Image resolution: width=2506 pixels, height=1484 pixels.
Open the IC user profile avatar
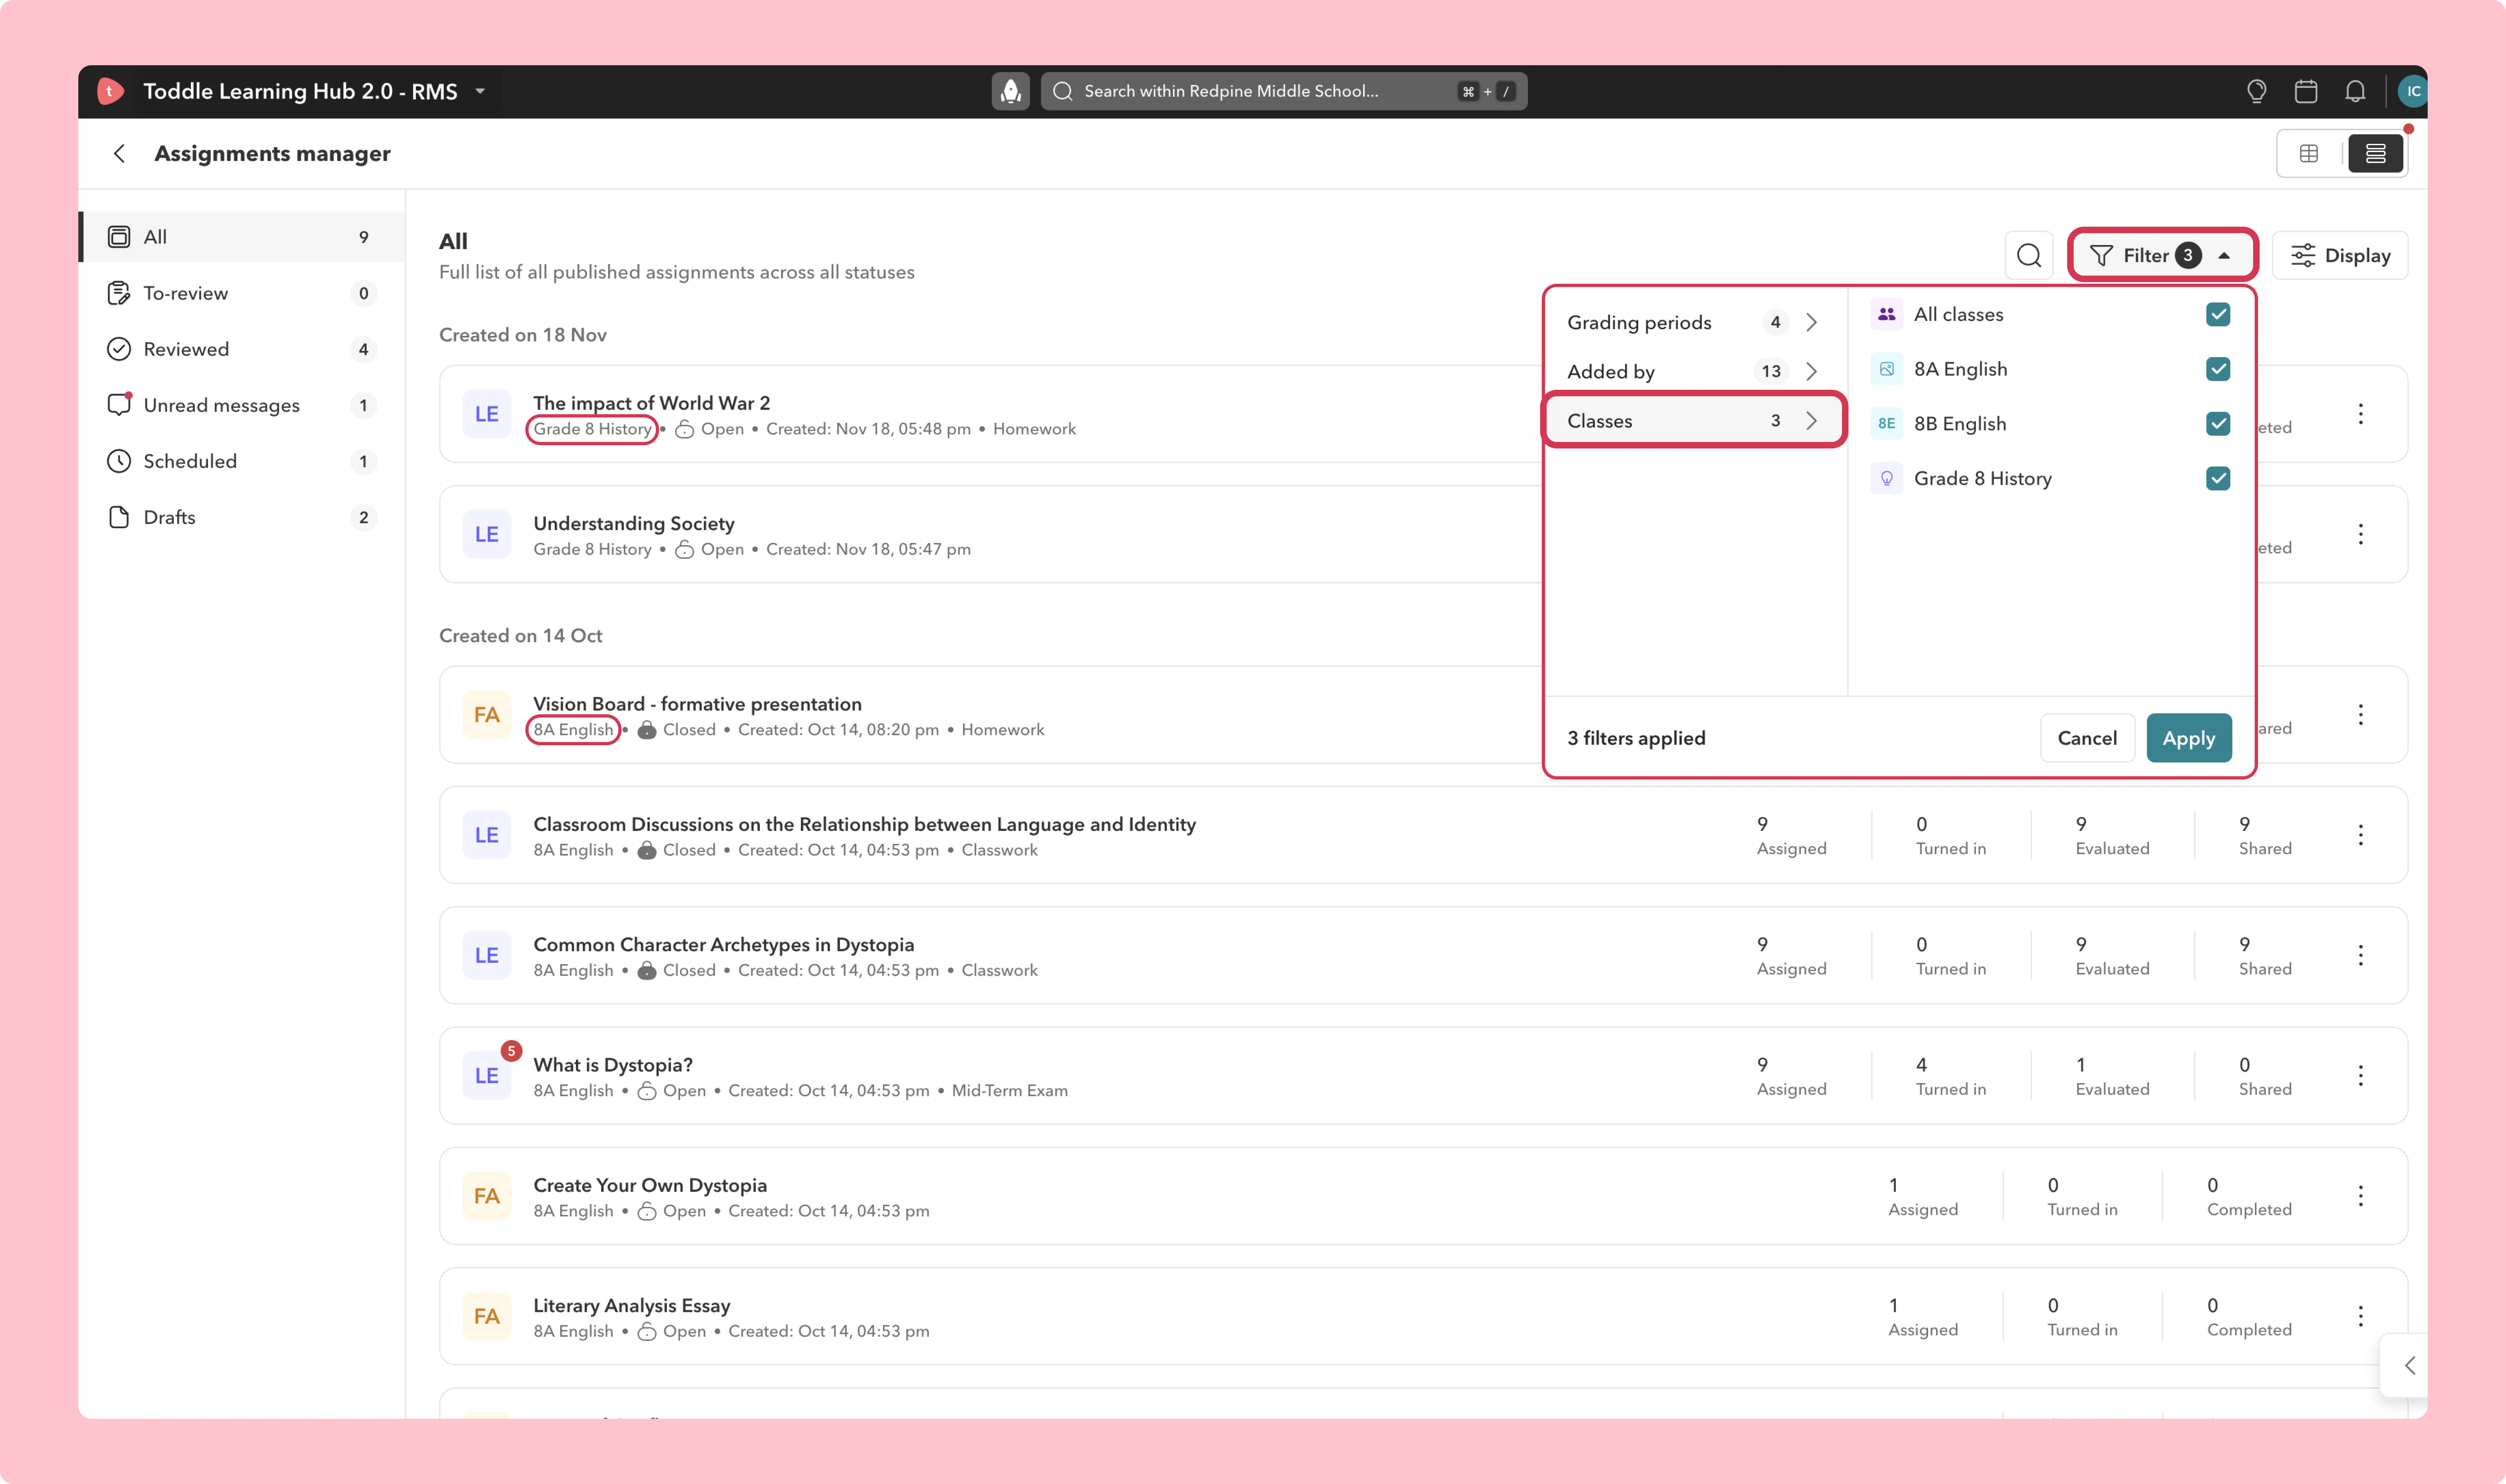point(2413,91)
